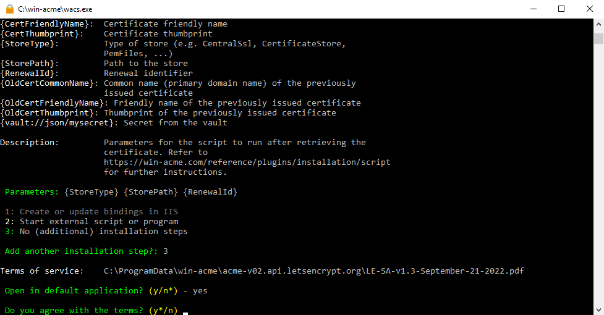Click option 1 Create or update bindings in IIS
The image size is (604, 315).
(x=91, y=211)
